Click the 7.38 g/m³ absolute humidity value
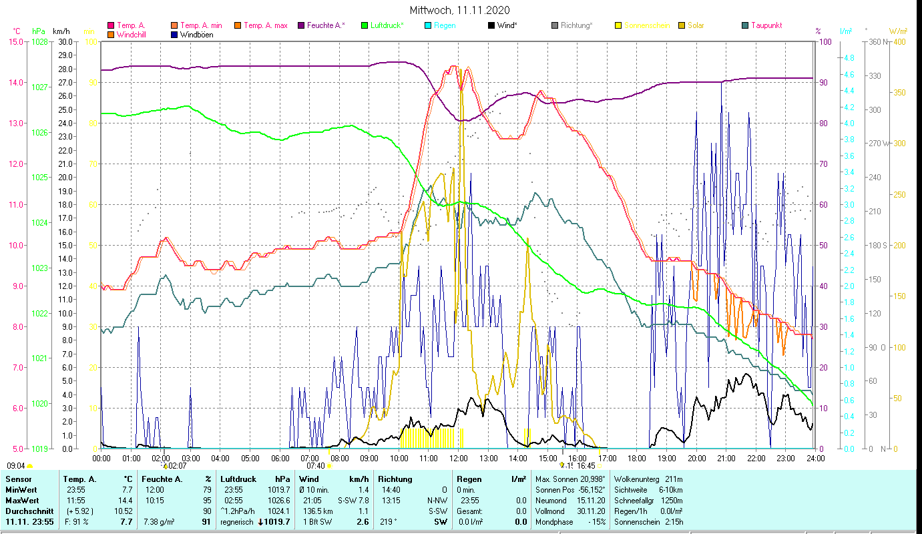This screenshot has width=922, height=534. click(159, 522)
